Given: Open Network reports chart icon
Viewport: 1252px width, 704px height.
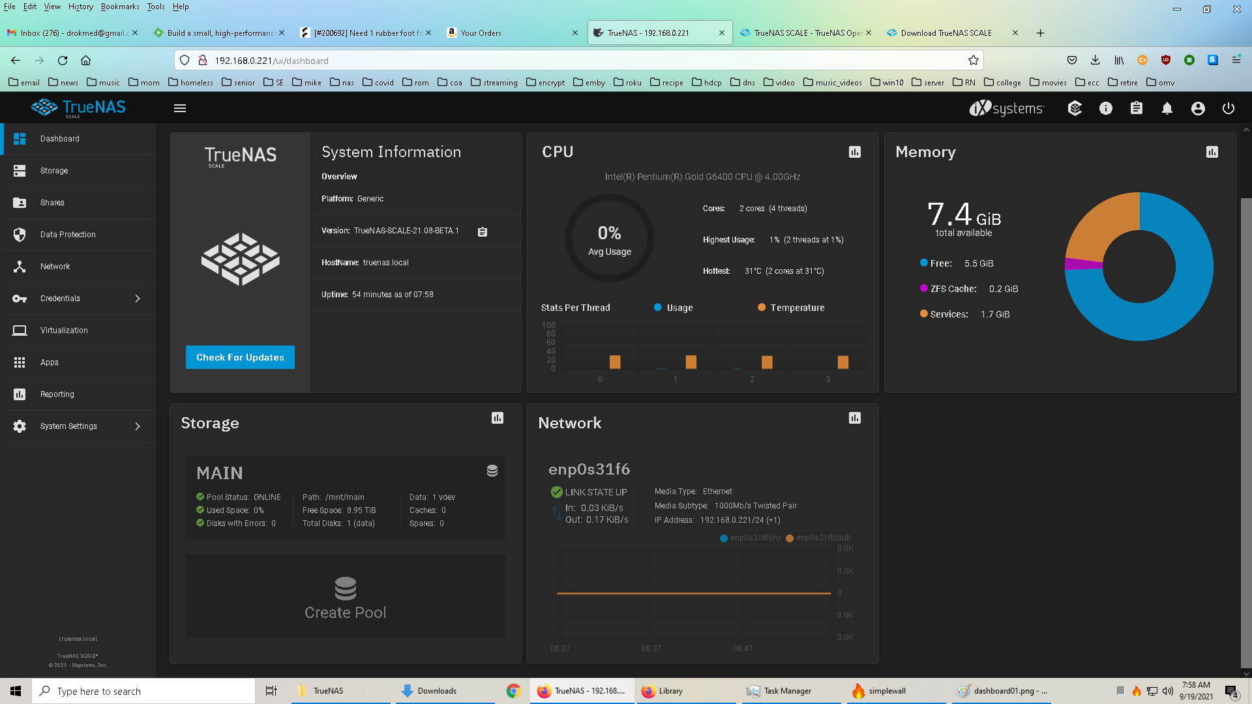Looking at the screenshot, I should point(855,418).
